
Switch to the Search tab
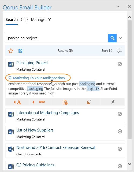(x=12, y=20)
